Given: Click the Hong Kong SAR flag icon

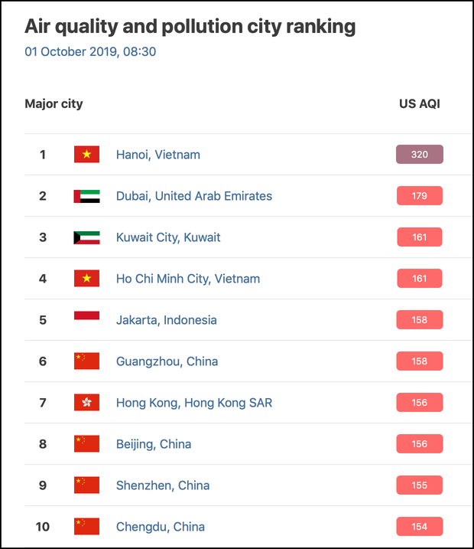Looking at the screenshot, I should pyautogui.click(x=86, y=403).
